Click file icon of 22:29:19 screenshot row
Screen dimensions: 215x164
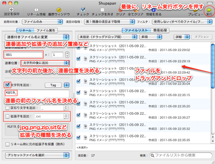[x=85, y=59]
